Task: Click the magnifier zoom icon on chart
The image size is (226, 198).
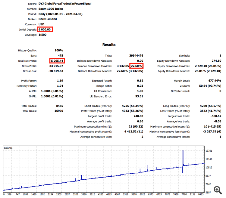Action: [218, 190]
